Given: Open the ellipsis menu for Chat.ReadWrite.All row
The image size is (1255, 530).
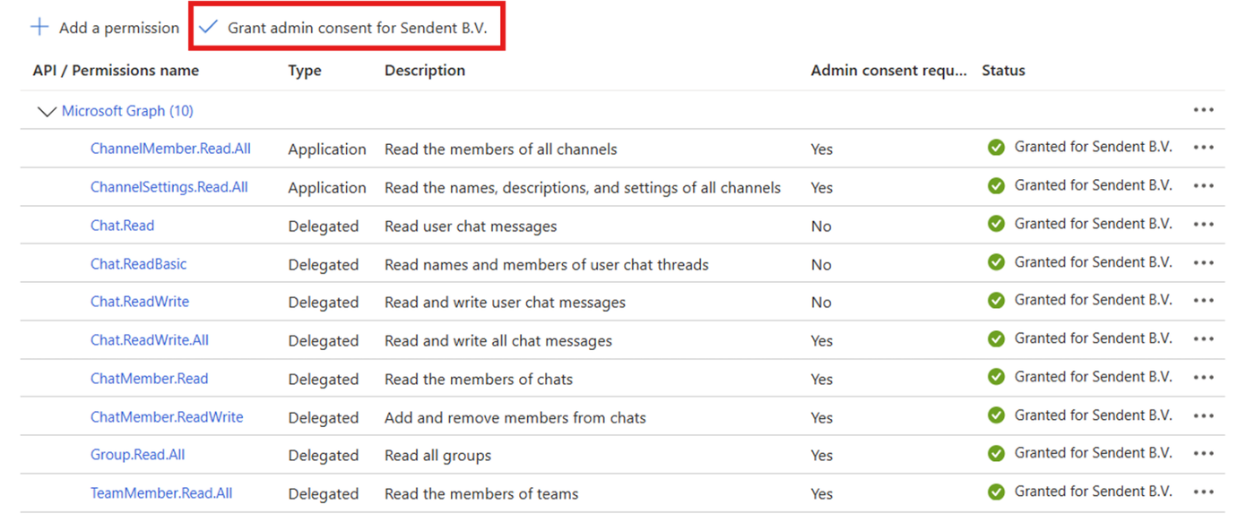Looking at the screenshot, I should pyautogui.click(x=1203, y=339).
